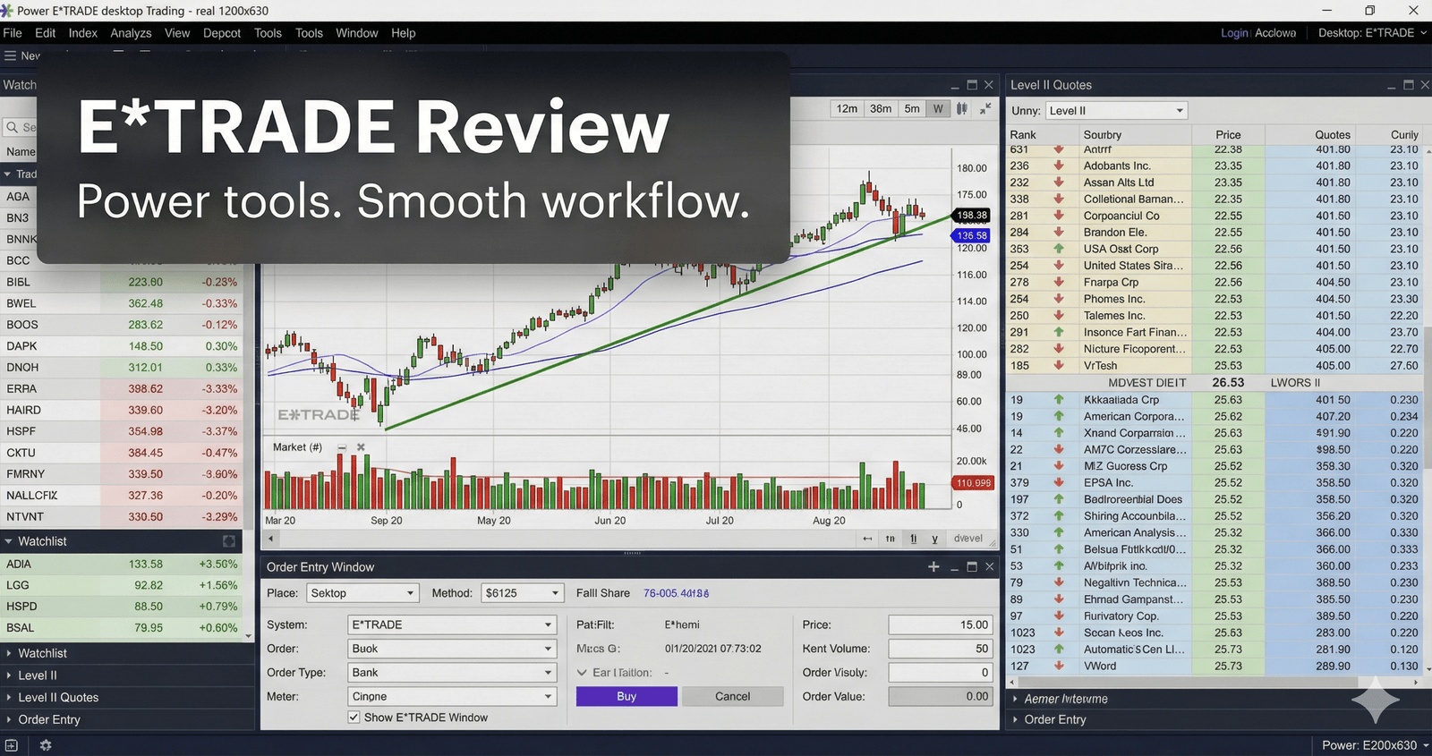
Task: Select the 38m timeframe toggle
Action: pyautogui.click(x=881, y=108)
